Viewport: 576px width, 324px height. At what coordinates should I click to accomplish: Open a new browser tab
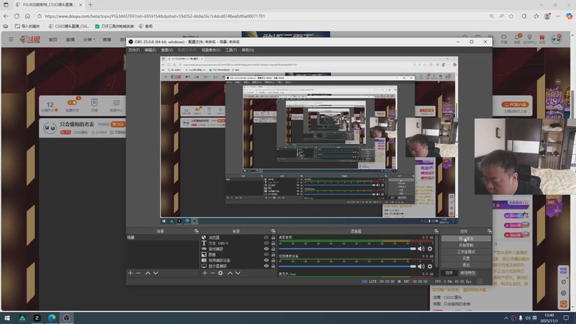[x=91, y=5]
